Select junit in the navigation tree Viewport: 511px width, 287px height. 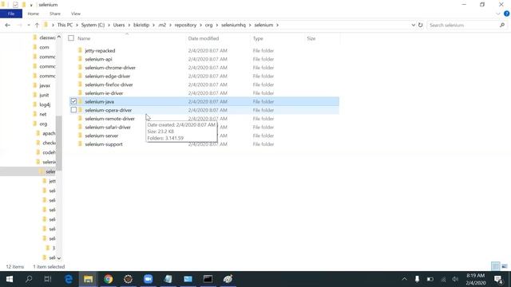(44, 95)
